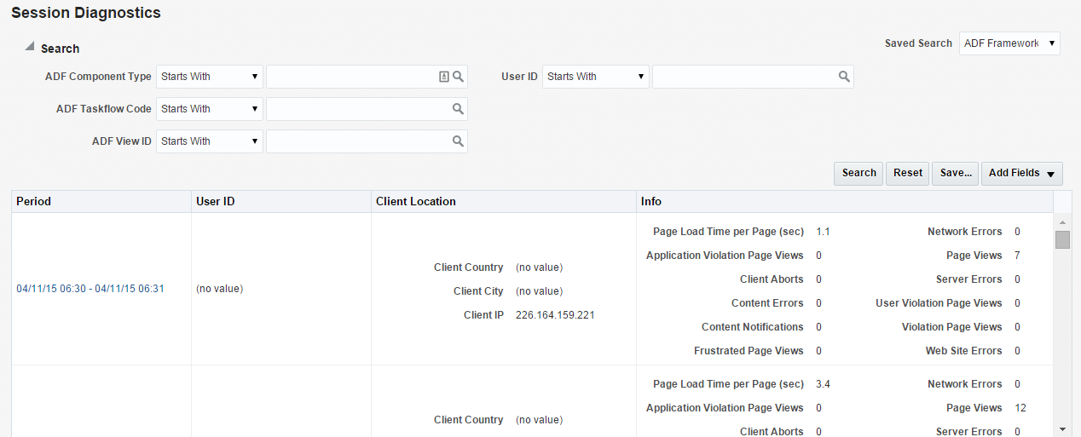Open the Page Views value 12 link
Image resolution: width=1081 pixels, height=437 pixels.
point(1020,408)
